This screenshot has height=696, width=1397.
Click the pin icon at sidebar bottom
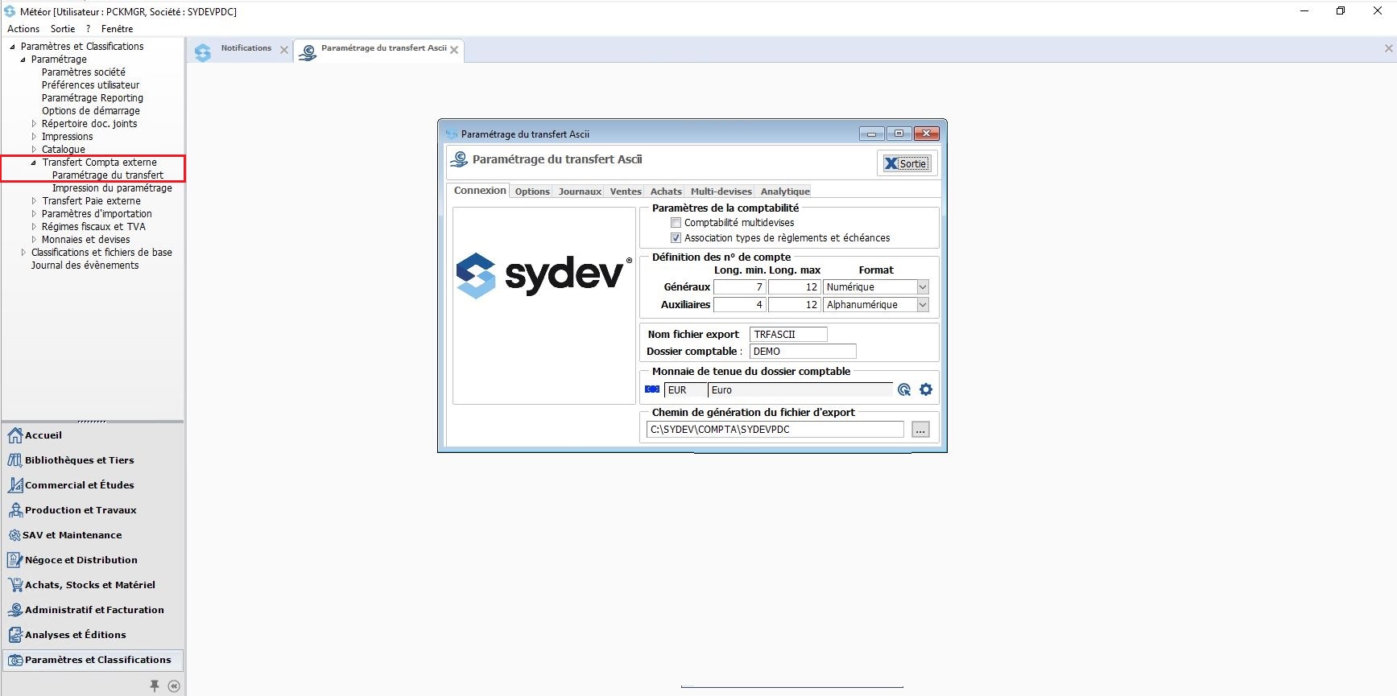click(155, 686)
